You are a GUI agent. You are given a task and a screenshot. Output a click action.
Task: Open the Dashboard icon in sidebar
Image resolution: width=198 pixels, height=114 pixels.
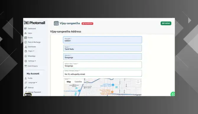click(x=25, y=29)
